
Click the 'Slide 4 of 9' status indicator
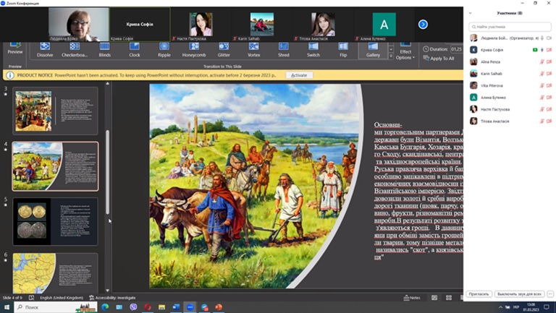[12, 298]
